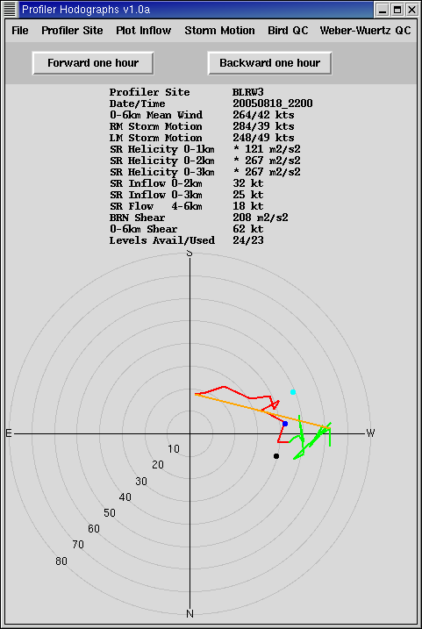Close the Profiler Hodographs window
The width and height of the screenshot is (422, 629).
point(411,10)
